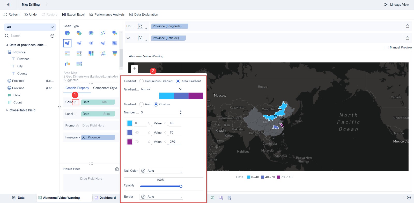Screen dimensions: 414x203
Task: Select the Continuous Gradient radio button
Action: tap(142, 81)
